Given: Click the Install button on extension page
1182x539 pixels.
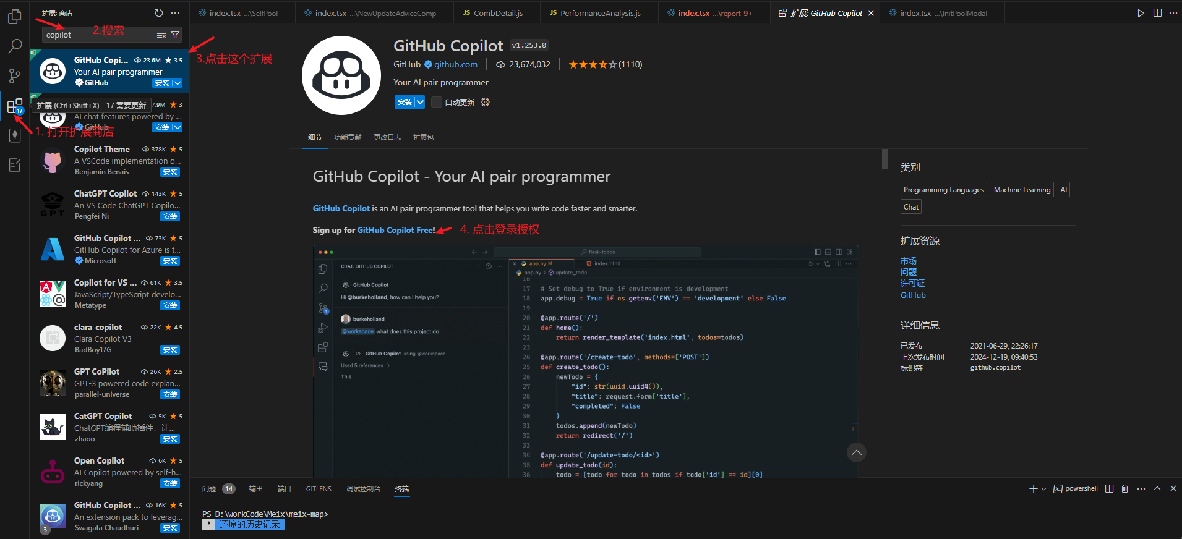Looking at the screenshot, I should pos(405,102).
